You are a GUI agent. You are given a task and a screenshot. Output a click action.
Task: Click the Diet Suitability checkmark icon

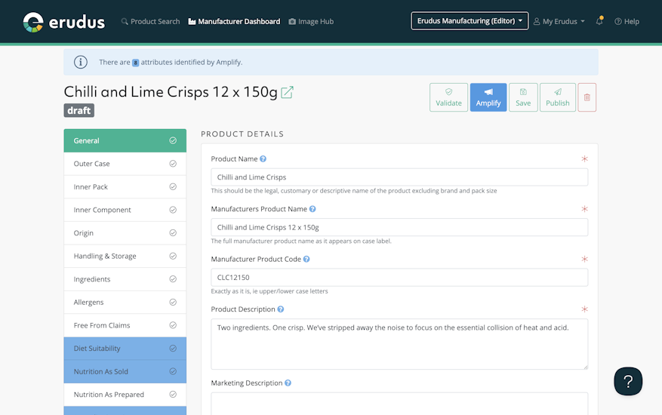tap(173, 349)
